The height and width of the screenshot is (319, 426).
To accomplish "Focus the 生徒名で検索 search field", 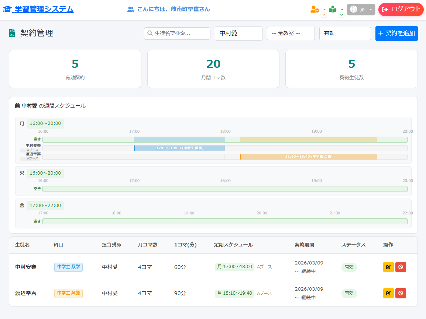I will coord(177,33).
